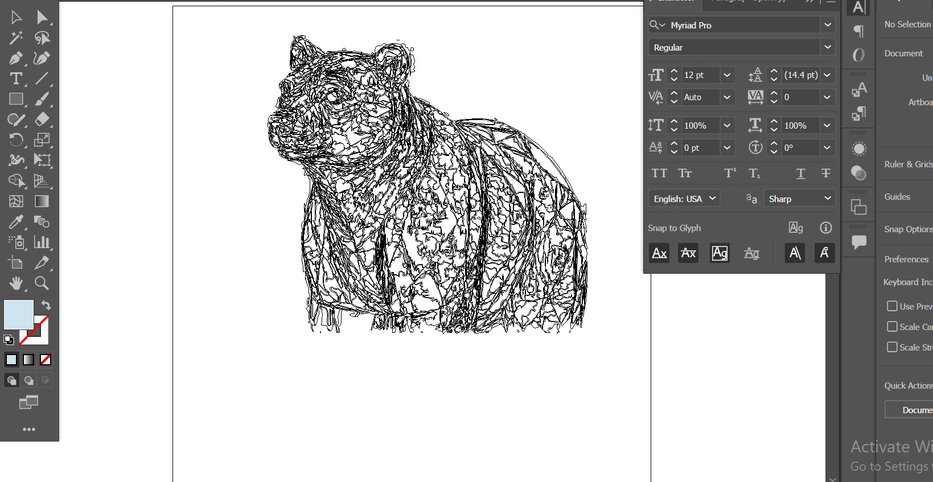Toggle Snap to Angular Guides option
This screenshot has width=933, height=482.
(x=795, y=253)
